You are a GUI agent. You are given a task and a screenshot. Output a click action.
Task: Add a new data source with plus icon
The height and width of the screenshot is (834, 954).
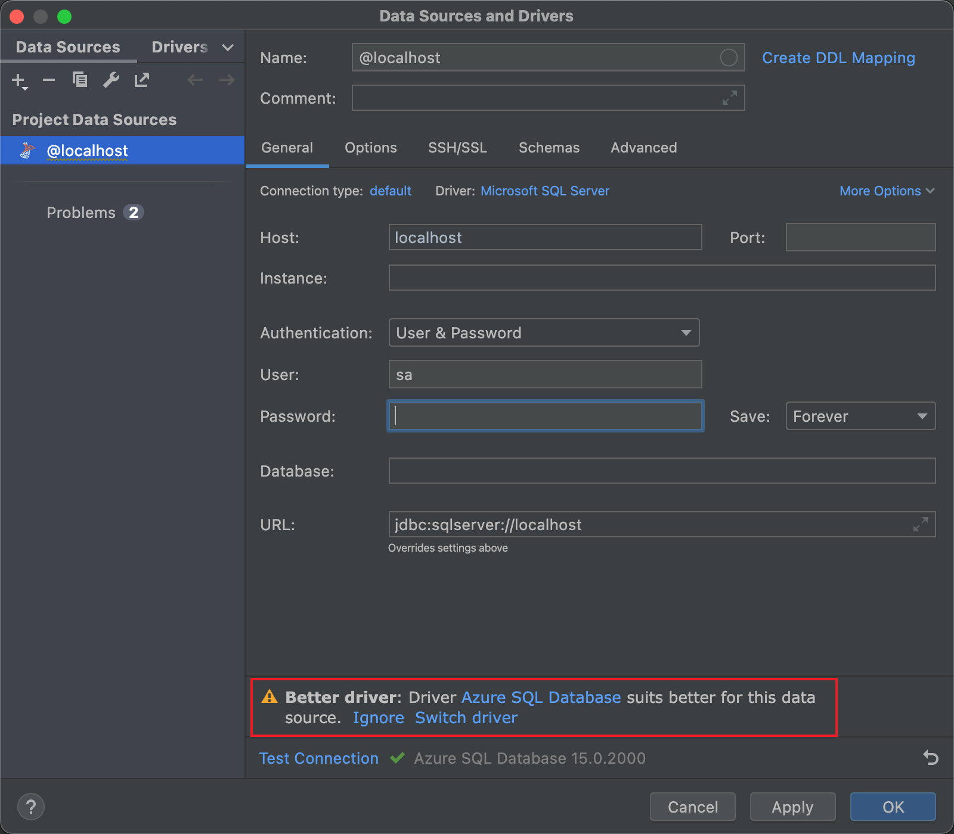click(20, 80)
